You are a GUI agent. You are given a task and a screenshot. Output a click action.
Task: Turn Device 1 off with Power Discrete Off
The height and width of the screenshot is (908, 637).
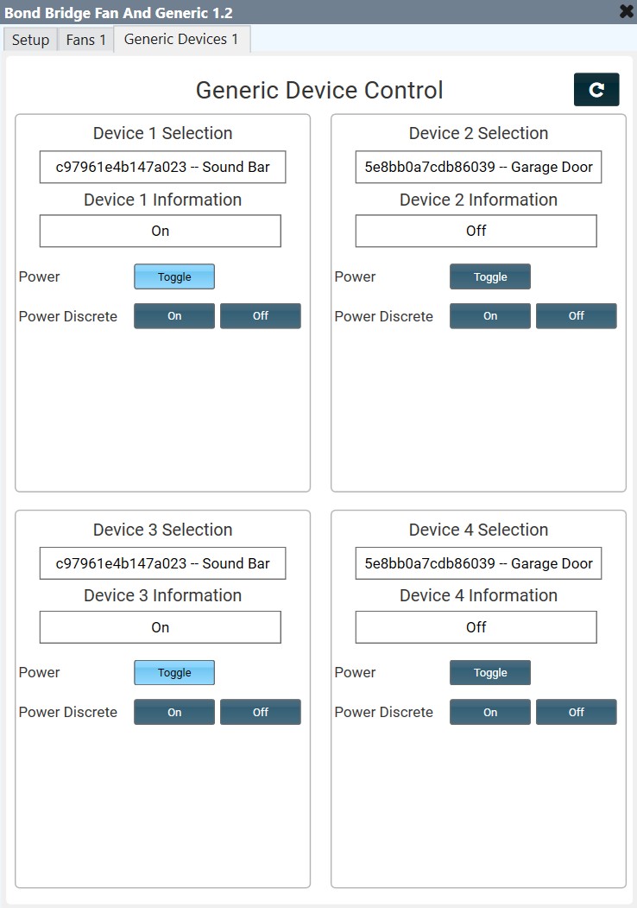[260, 316]
